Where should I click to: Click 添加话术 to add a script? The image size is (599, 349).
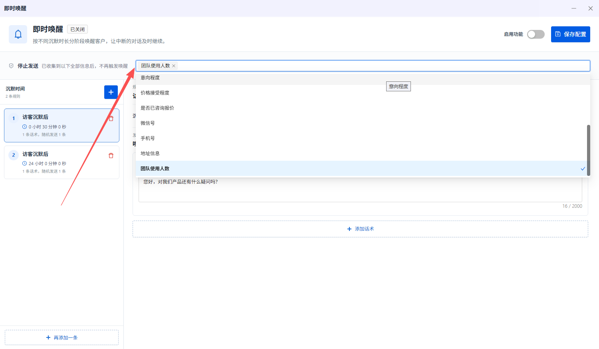tap(360, 229)
